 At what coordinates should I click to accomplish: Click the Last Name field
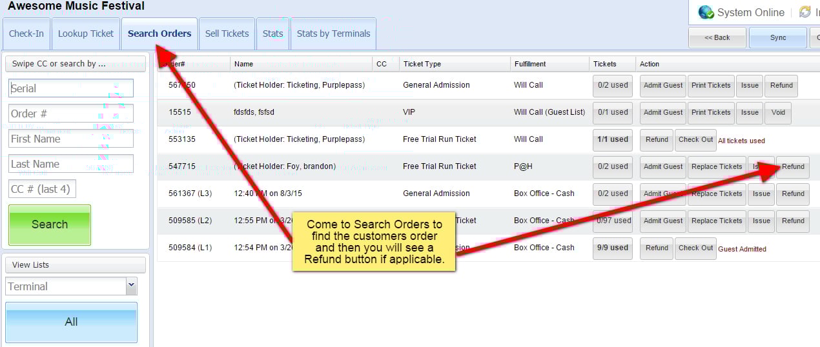pos(71,164)
